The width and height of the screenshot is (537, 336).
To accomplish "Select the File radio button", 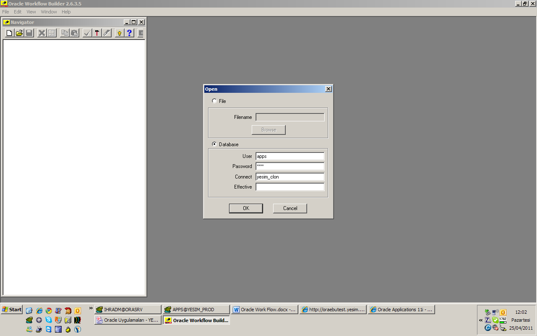I will (214, 101).
